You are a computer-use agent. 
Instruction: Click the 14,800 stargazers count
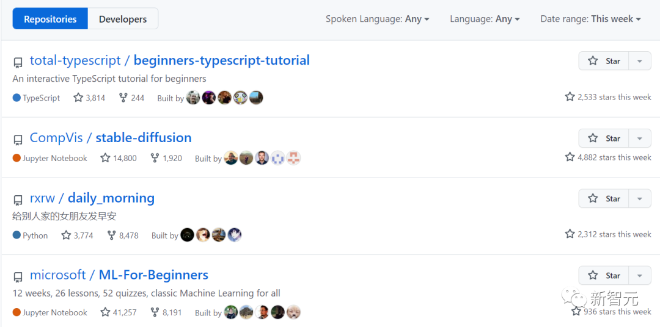(119, 159)
